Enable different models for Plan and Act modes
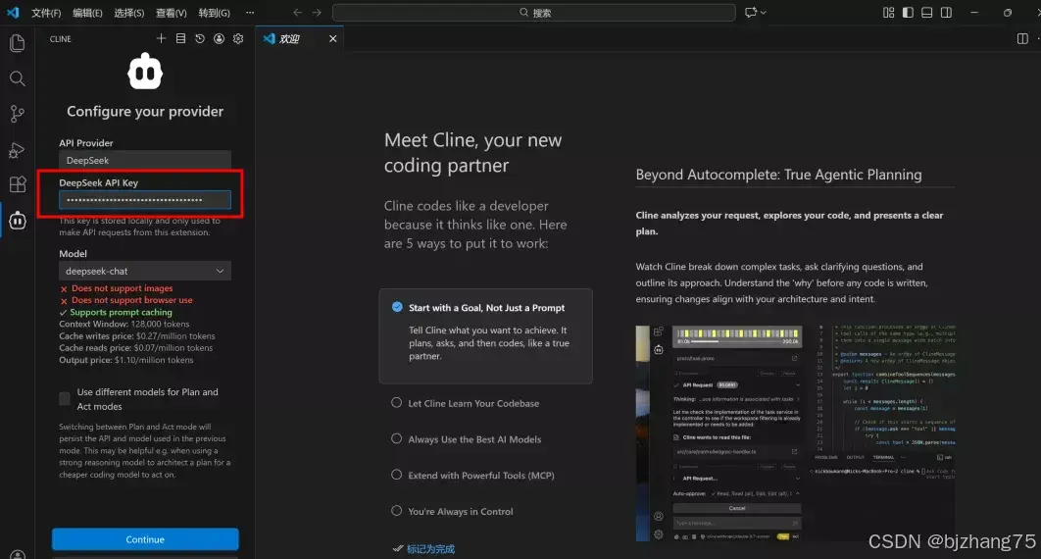 (x=65, y=398)
